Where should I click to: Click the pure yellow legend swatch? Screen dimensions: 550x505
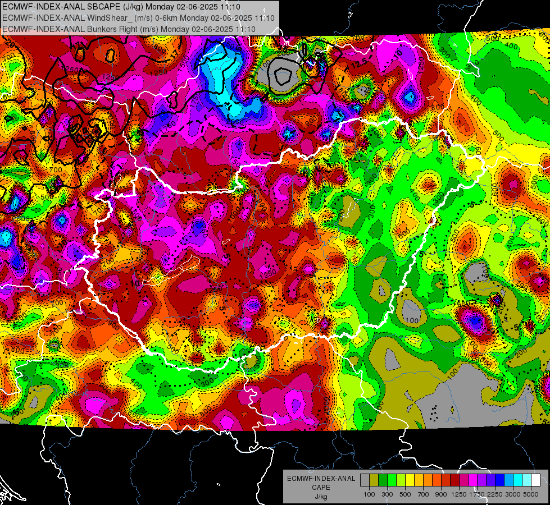pos(410,480)
